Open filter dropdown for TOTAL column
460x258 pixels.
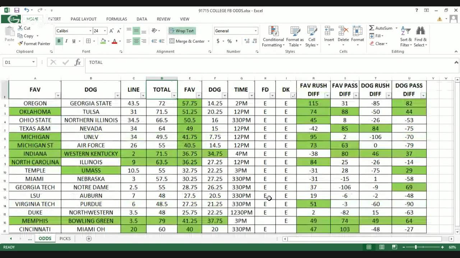pos(174,95)
